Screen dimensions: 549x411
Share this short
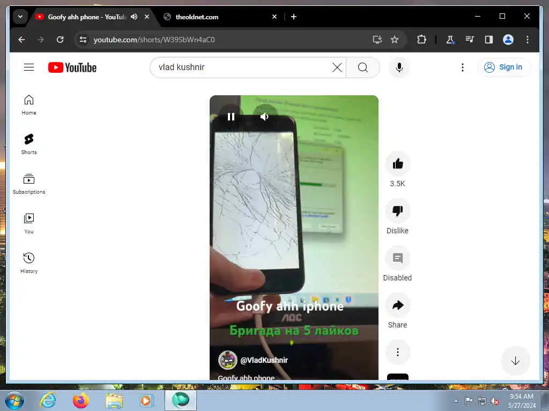click(398, 305)
